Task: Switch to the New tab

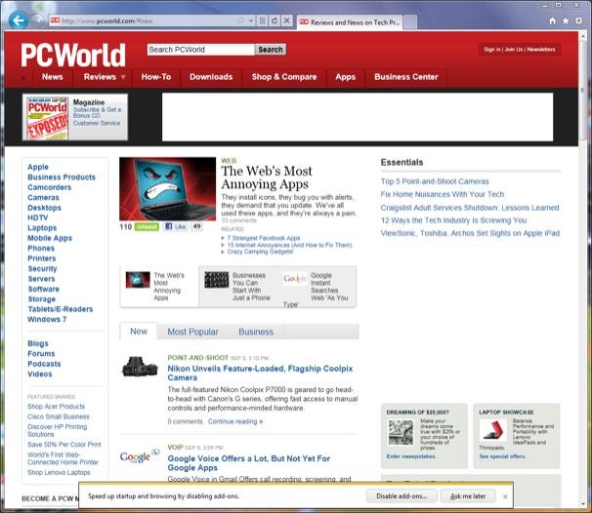Action: point(139,332)
